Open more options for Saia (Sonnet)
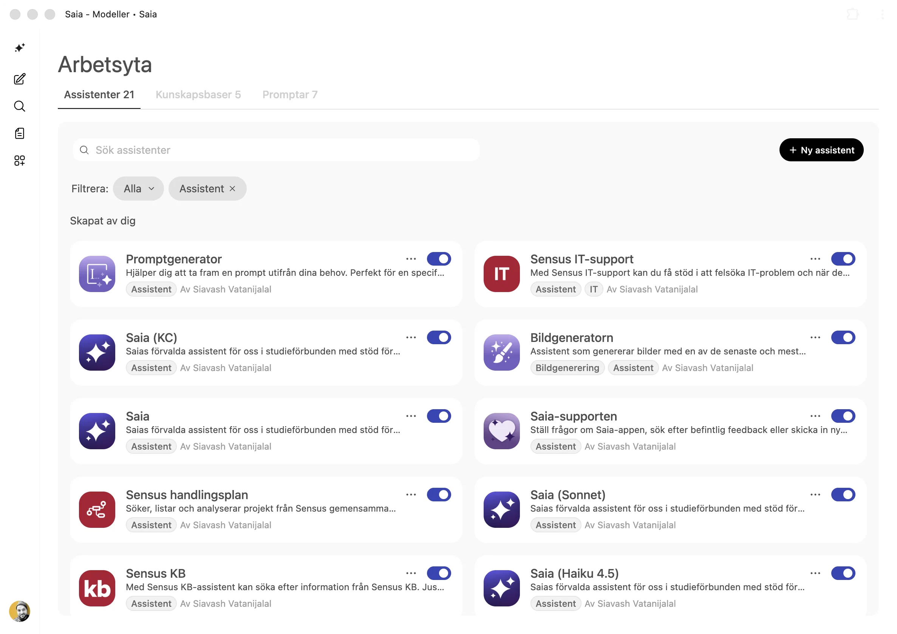 point(815,494)
